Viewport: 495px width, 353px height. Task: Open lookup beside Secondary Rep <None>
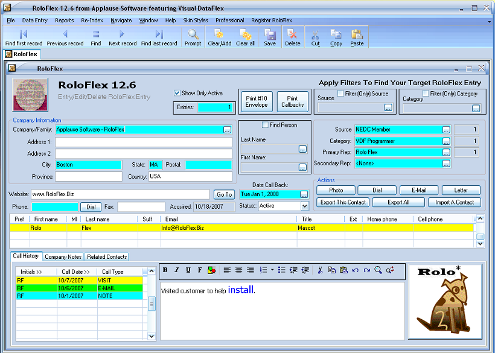tap(445, 164)
